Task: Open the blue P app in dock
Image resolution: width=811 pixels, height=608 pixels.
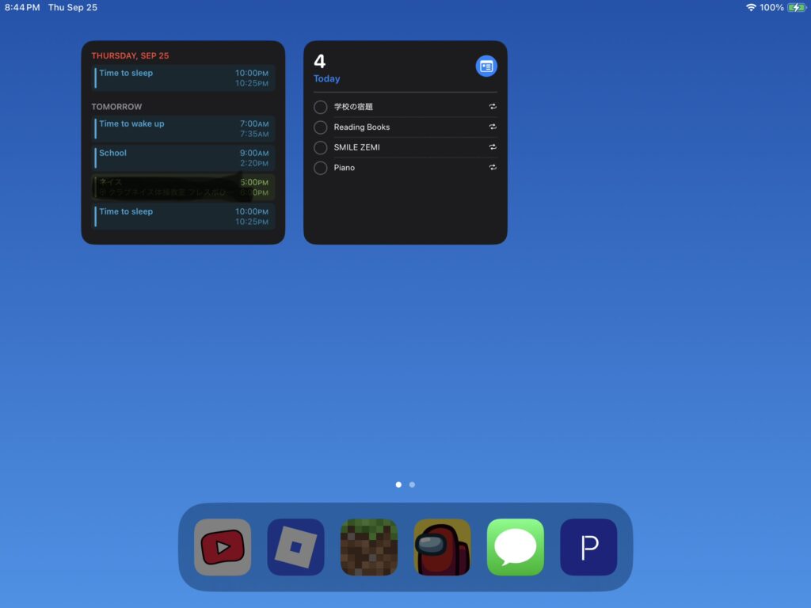Action: [x=588, y=547]
